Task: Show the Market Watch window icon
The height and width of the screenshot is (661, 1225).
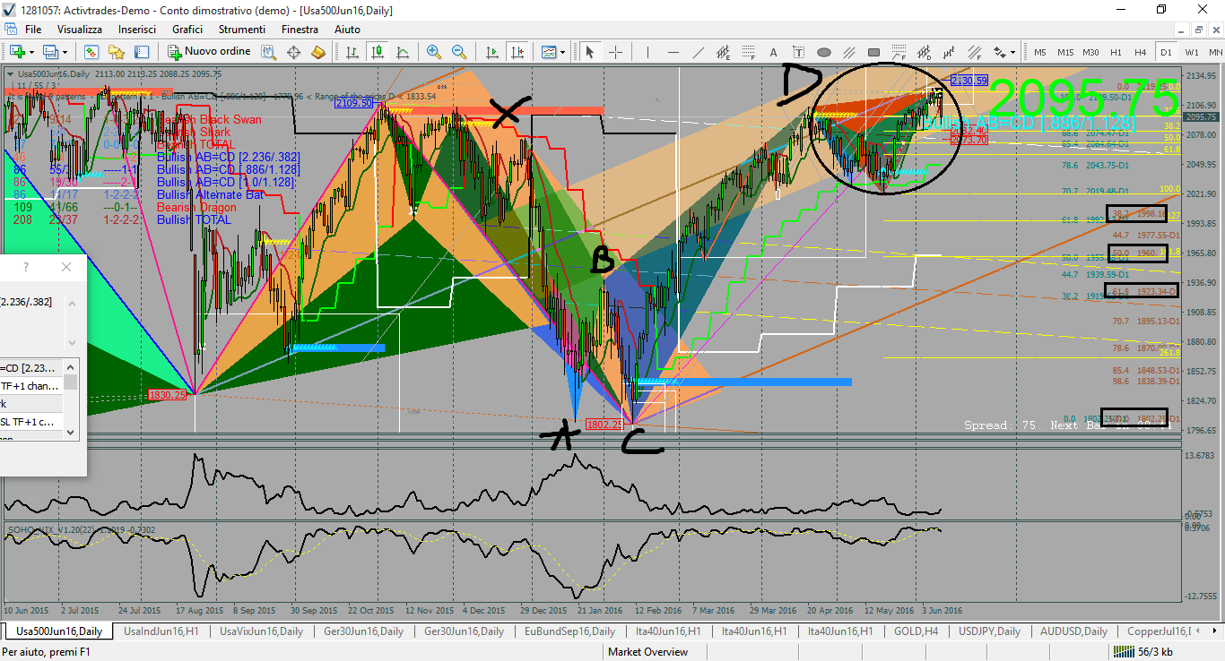Action: (91, 52)
